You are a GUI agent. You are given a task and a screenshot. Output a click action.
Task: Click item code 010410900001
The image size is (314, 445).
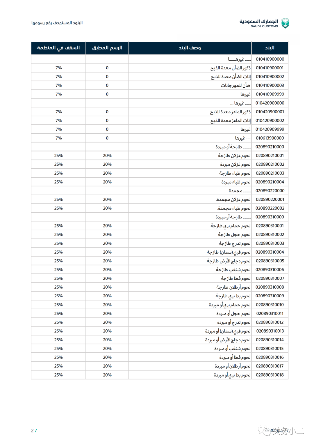coord(270,68)
